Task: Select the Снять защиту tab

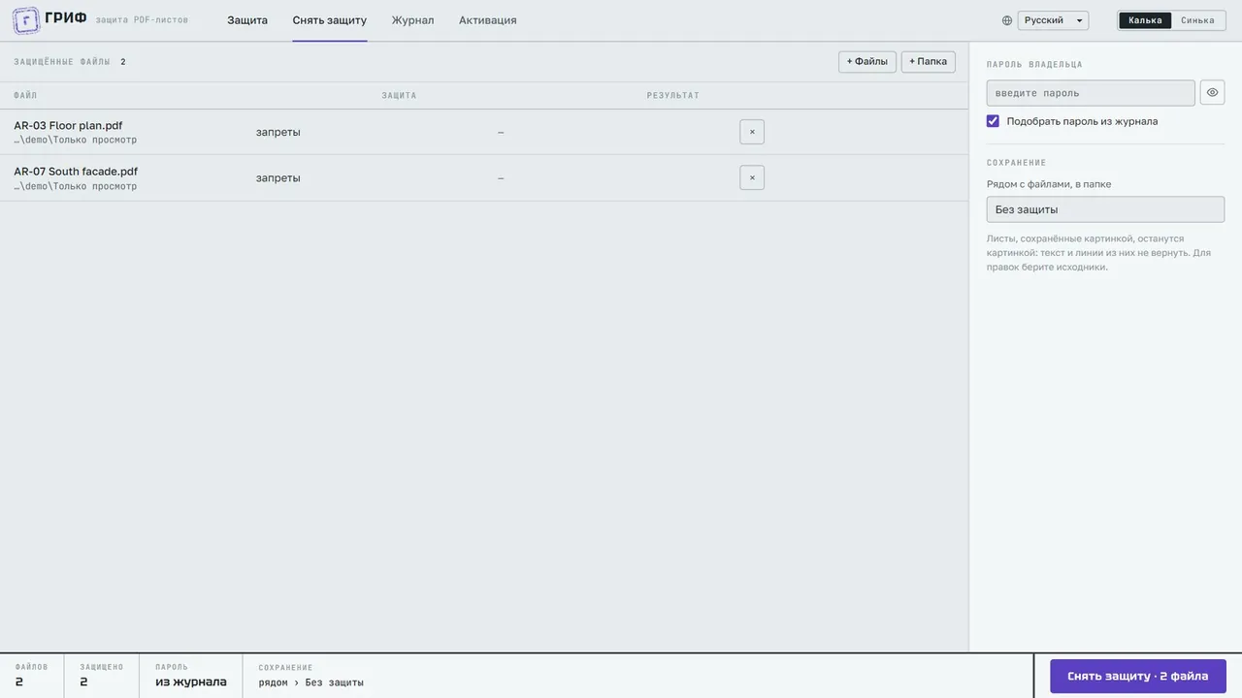Action: (330, 20)
